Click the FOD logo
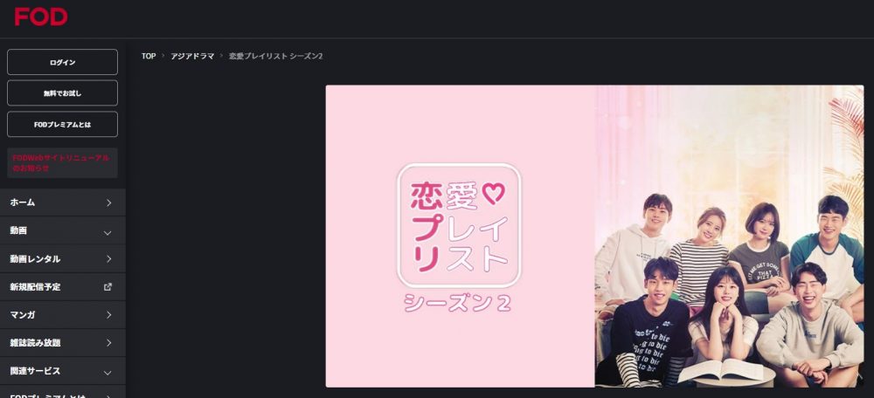This screenshot has height=398, width=874. click(x=41, y=17)
